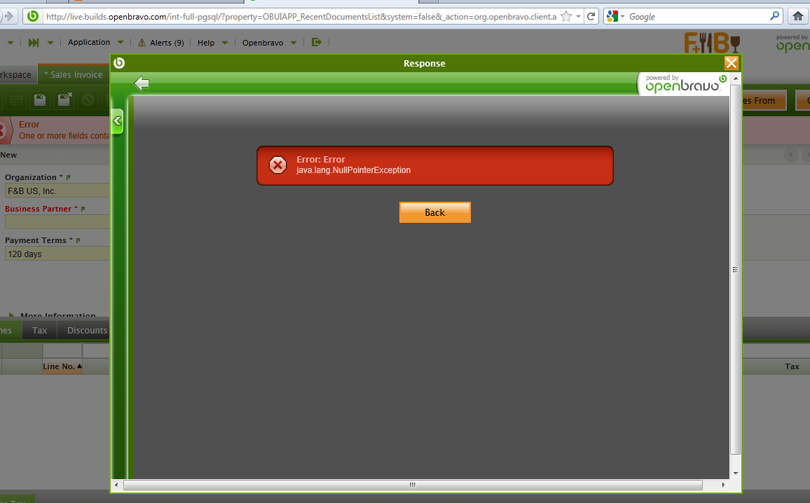Click the logout icon in the top bar
This screenshot has width=810, height=503.
(317, 42)
